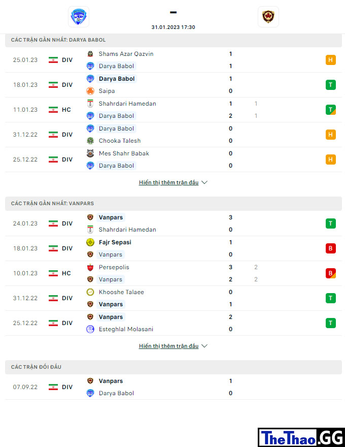Click the yellow Fajr Sepasi team logo
Image resolution: width=345 pixels, height=447 pixels.
90,242
